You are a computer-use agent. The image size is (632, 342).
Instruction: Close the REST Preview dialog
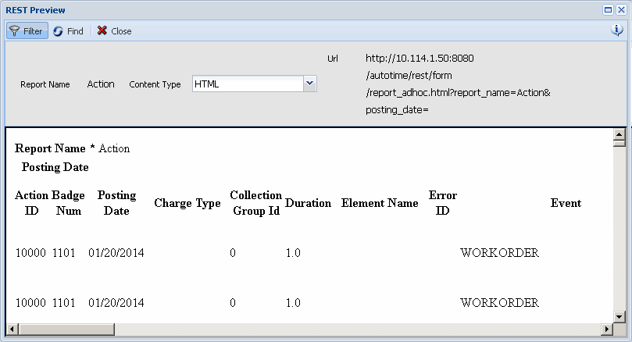coord(621,10)
